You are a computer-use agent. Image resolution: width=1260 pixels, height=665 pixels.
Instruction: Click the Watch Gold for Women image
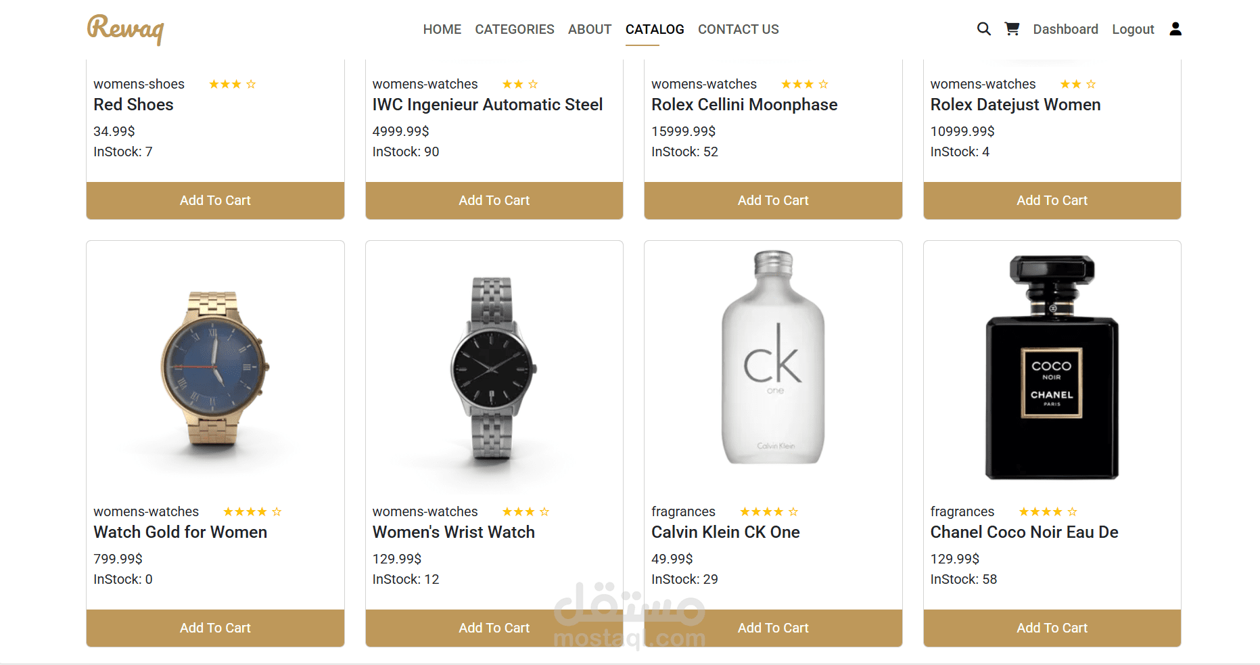click(x=215, y=369)
